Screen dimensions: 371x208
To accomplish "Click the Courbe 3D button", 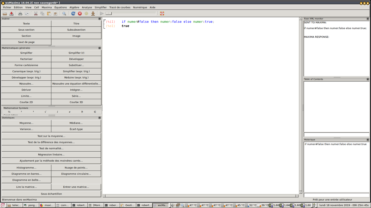I will 76,102.
